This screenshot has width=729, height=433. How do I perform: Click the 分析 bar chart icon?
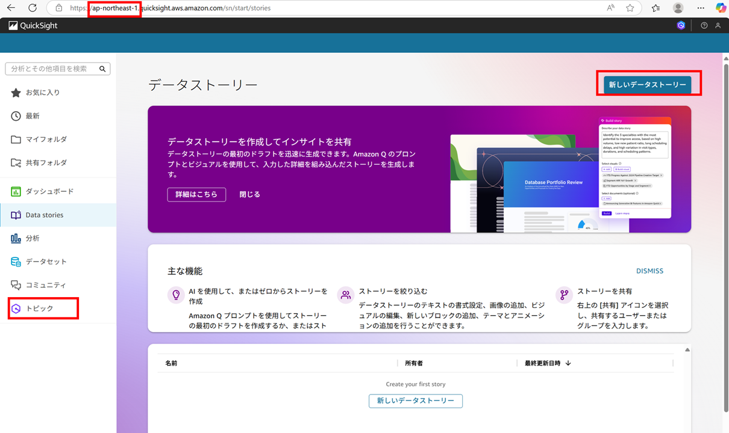point(16,238)
